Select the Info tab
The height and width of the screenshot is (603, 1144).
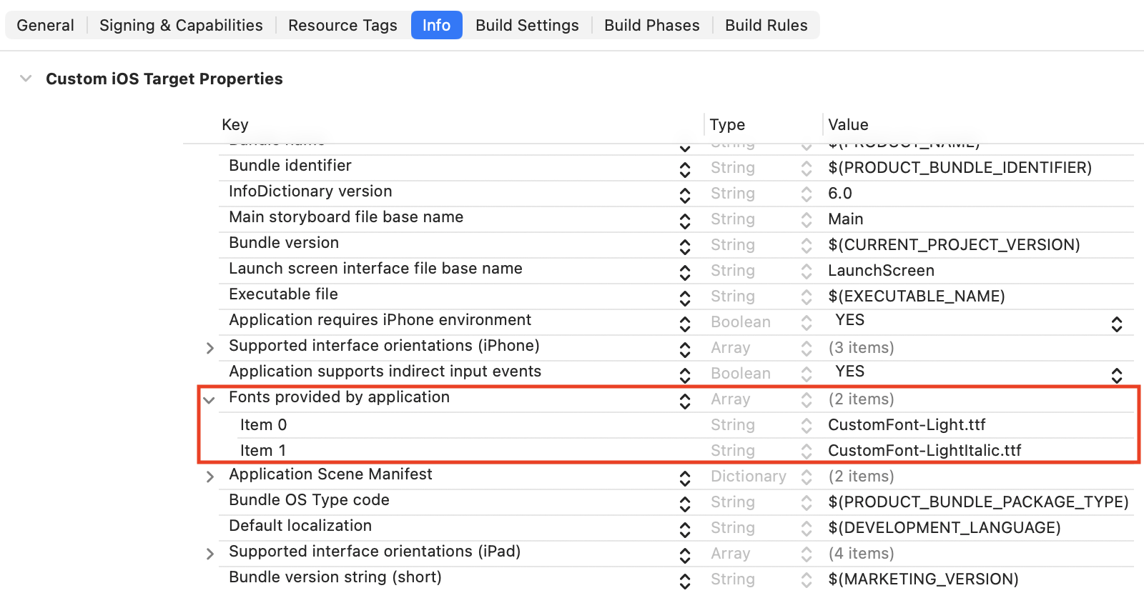tap(436, 25)
